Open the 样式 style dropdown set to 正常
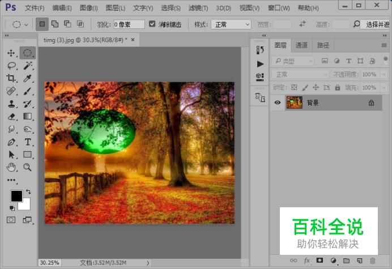 [x=231, y=24]
